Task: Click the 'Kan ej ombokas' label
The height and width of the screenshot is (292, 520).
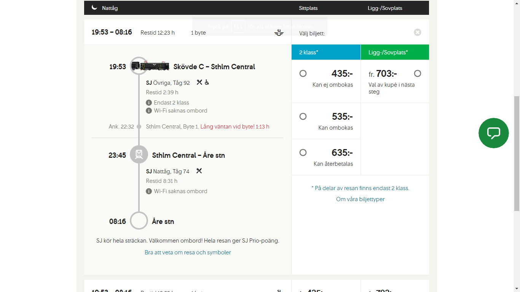Action: (333, 85)
